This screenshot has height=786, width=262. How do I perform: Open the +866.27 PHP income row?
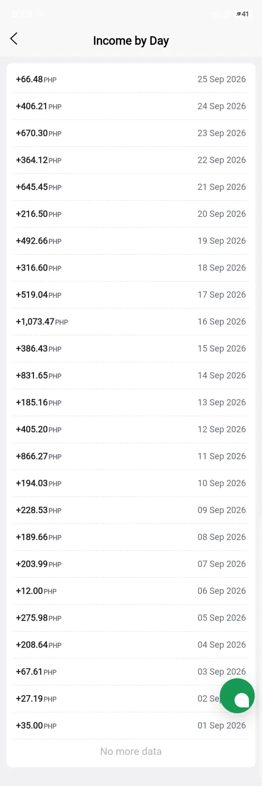[131, 456]
